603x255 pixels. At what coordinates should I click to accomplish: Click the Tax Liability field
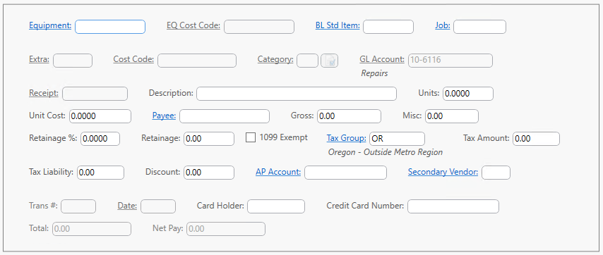[101, 173]
